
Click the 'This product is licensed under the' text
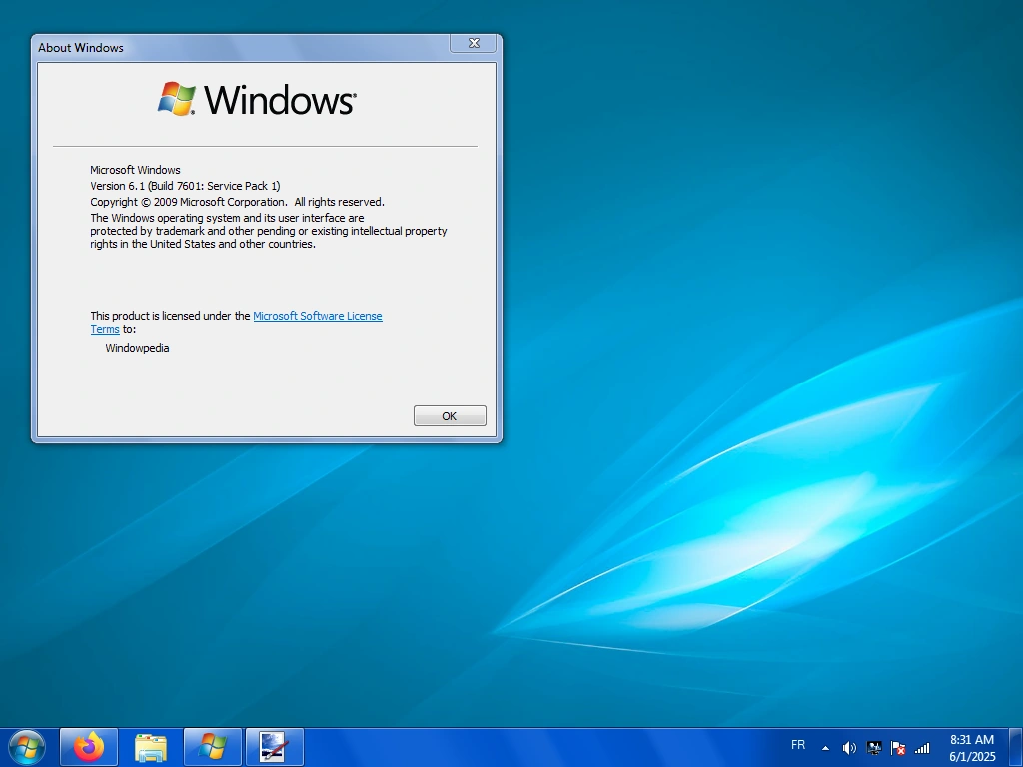tap(170, 316)
